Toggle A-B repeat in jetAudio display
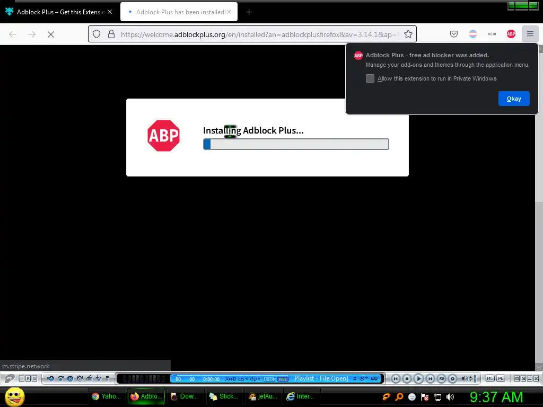Image resolution: width=543 pixels, height=407 pixels. pyautogui.click(x=231, y=379)
